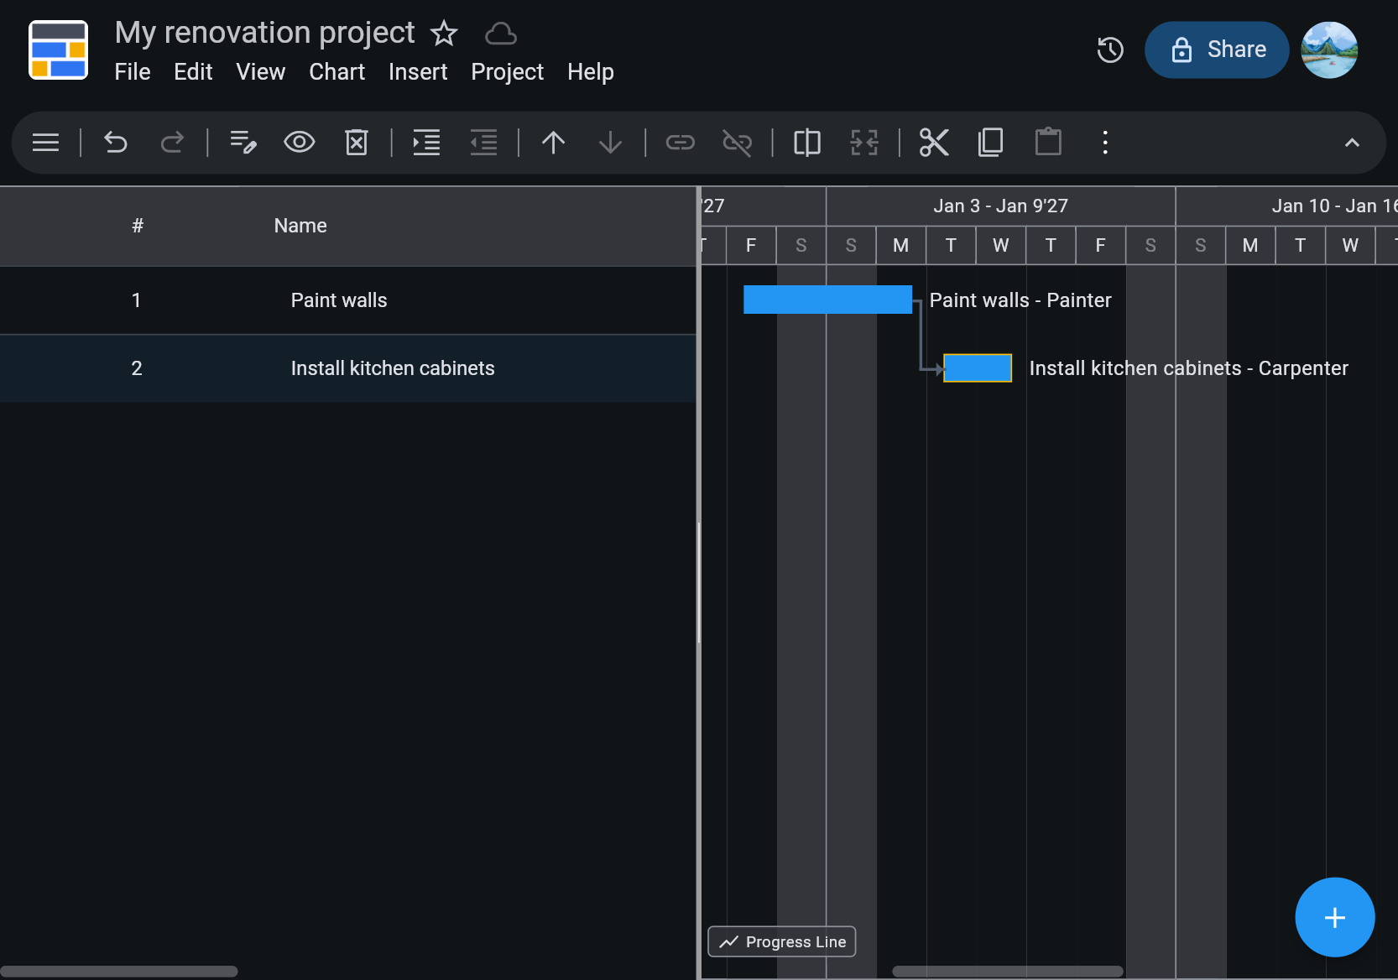Open the Edit menu
This screenshot has width=1398, height=980.
(x=193, y=72)
